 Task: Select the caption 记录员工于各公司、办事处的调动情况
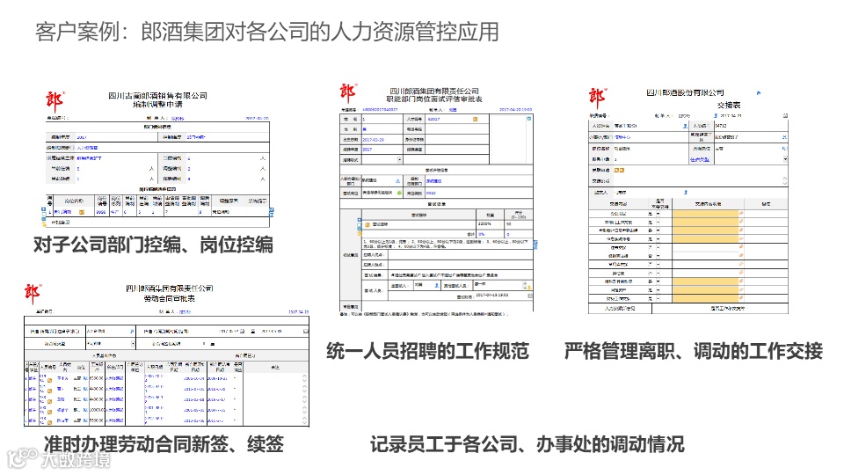527,444
